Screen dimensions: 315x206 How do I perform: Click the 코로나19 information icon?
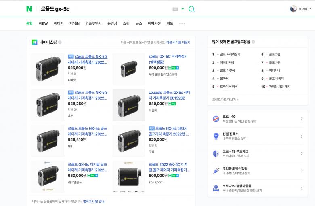pyautogui.click(x=216, y=119)
